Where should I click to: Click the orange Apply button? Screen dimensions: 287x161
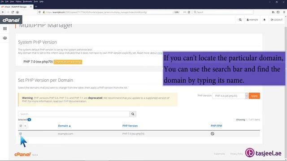tap(254, 96)
